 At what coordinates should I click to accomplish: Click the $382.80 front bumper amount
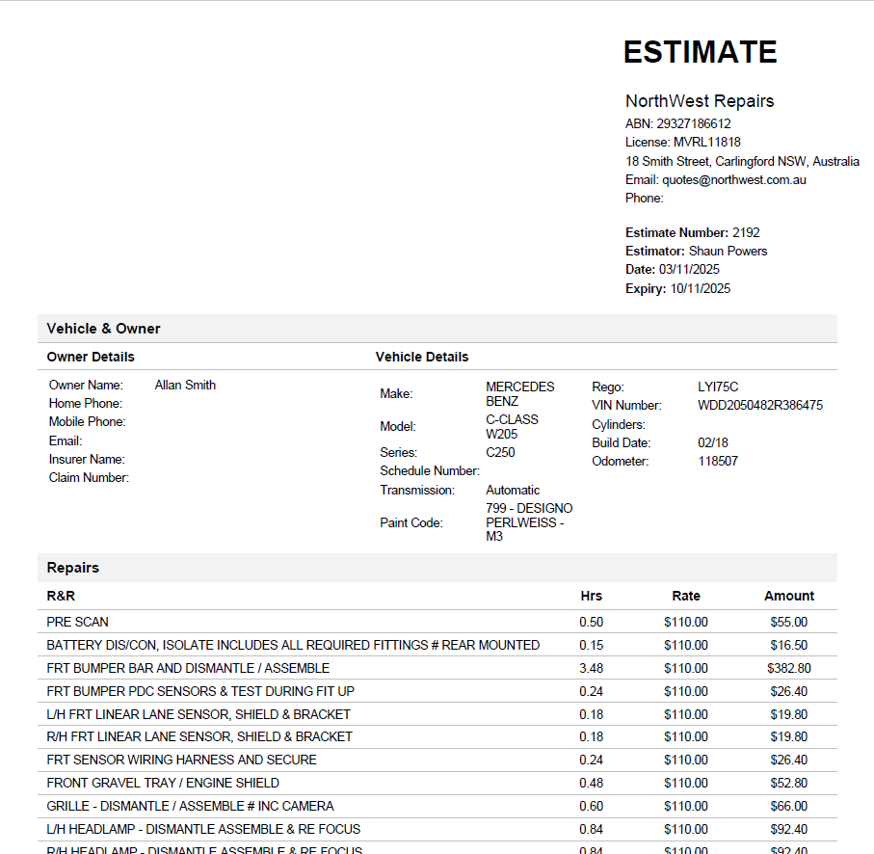(788, 668)
